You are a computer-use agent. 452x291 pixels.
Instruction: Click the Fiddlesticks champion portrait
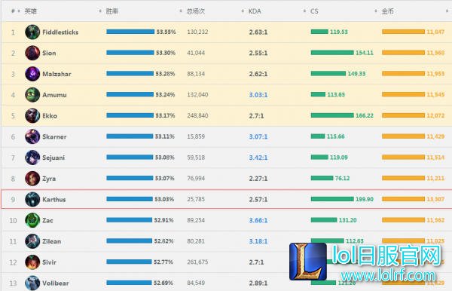[x=32, y=32]
